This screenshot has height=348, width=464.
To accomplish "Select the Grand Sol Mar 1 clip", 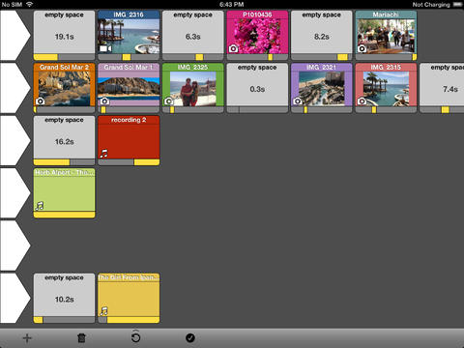I will point(129,85).
